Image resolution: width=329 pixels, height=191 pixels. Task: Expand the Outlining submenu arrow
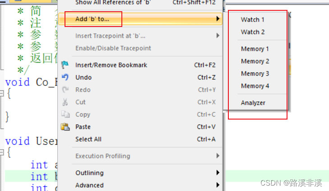pos(218,173)
